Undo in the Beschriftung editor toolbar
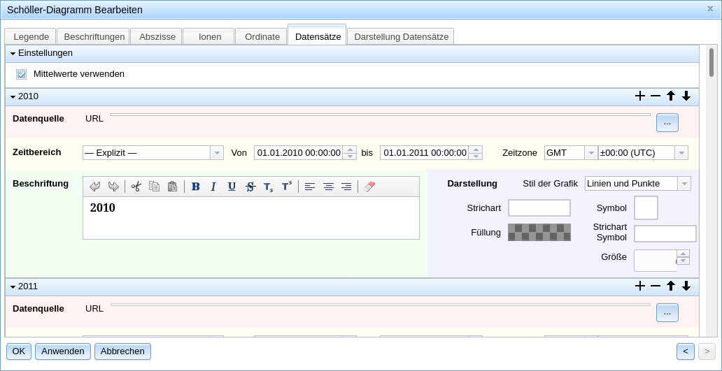 [x=95, y=187]
